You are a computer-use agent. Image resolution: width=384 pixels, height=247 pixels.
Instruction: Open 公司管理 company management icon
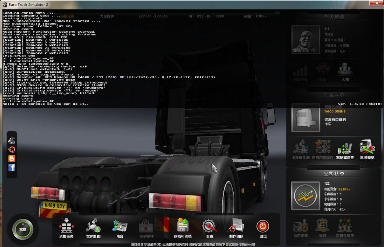click(x=300, y=228)
